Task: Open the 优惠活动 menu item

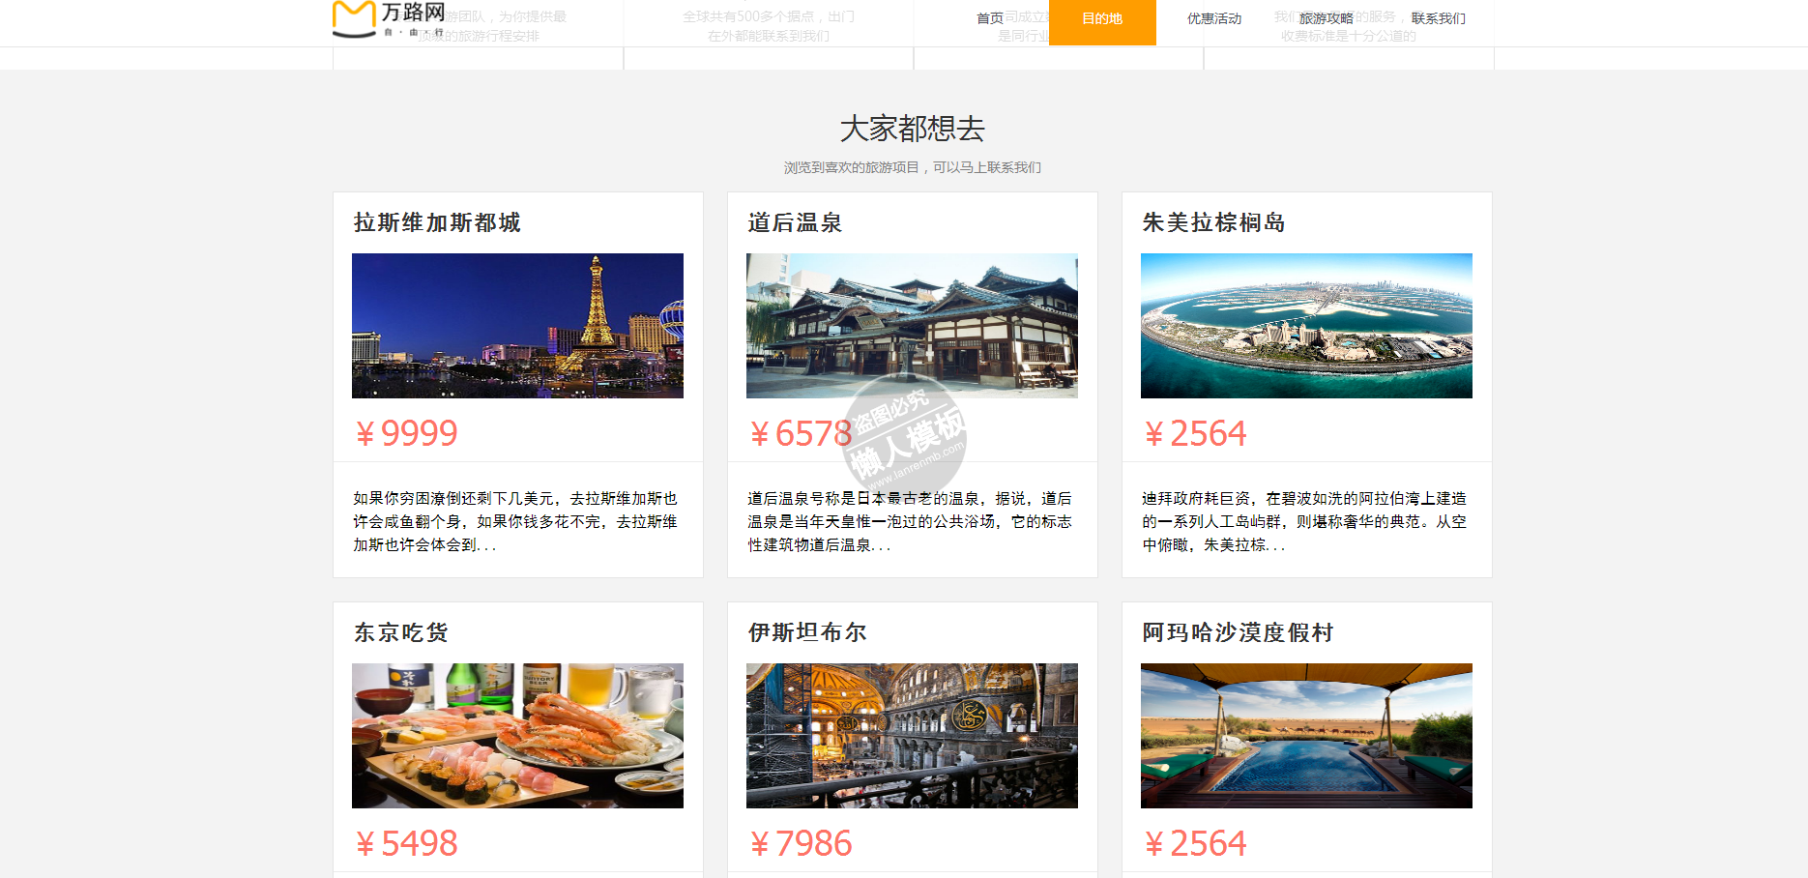Action: [x=1214, y=18]
